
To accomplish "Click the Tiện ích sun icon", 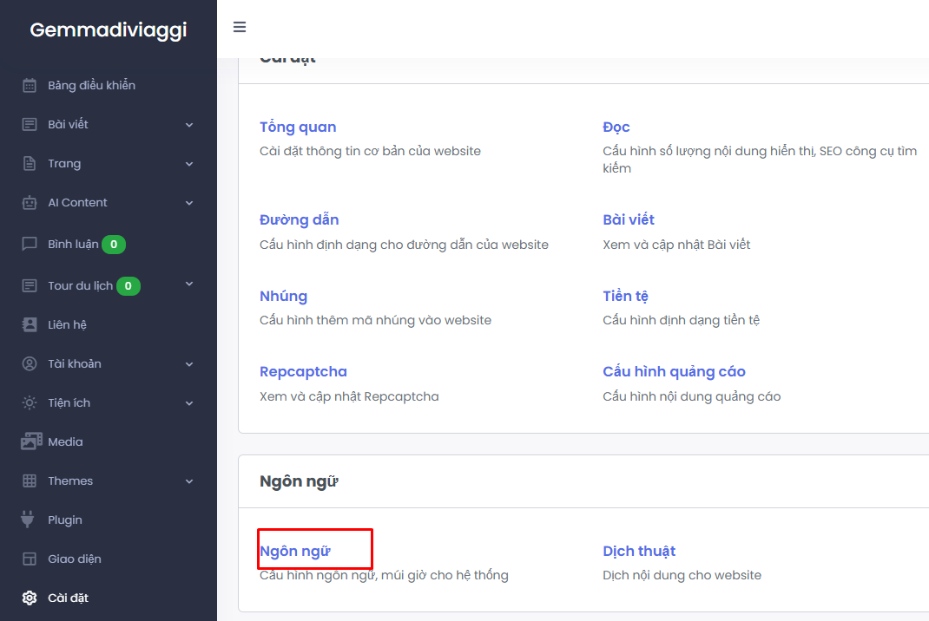I will point(30,402).
